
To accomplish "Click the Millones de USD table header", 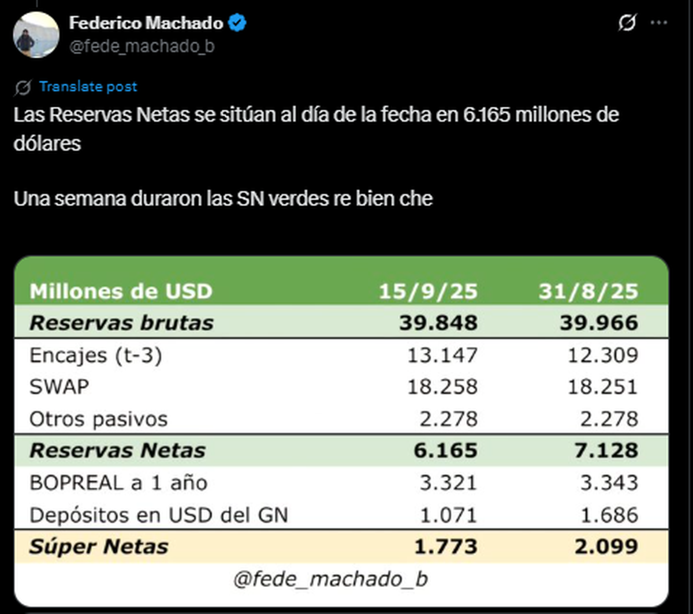I will pyautogui.click(x=121, y=291).
